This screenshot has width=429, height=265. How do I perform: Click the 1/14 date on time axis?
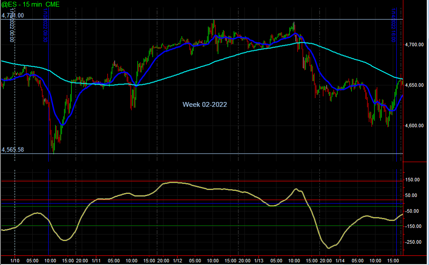tap(339, 261)
